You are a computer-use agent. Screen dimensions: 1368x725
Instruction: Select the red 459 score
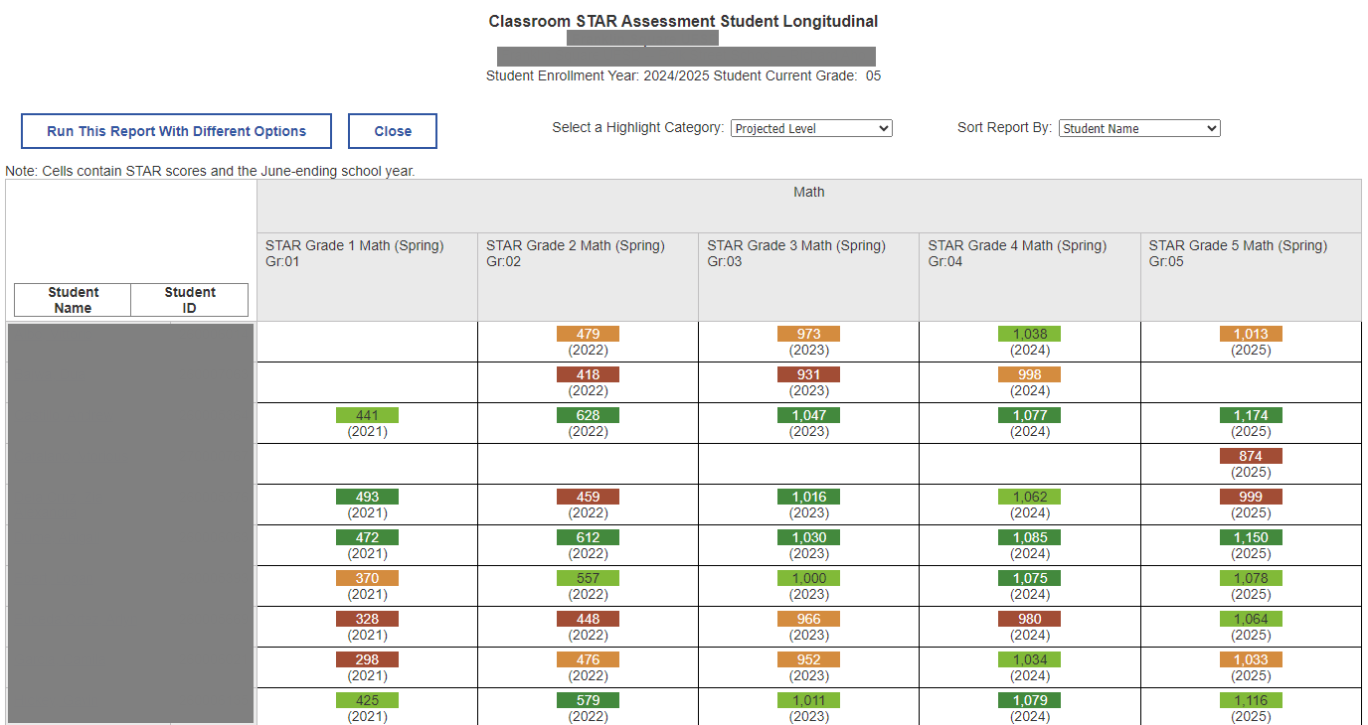(x=588, y=497)
